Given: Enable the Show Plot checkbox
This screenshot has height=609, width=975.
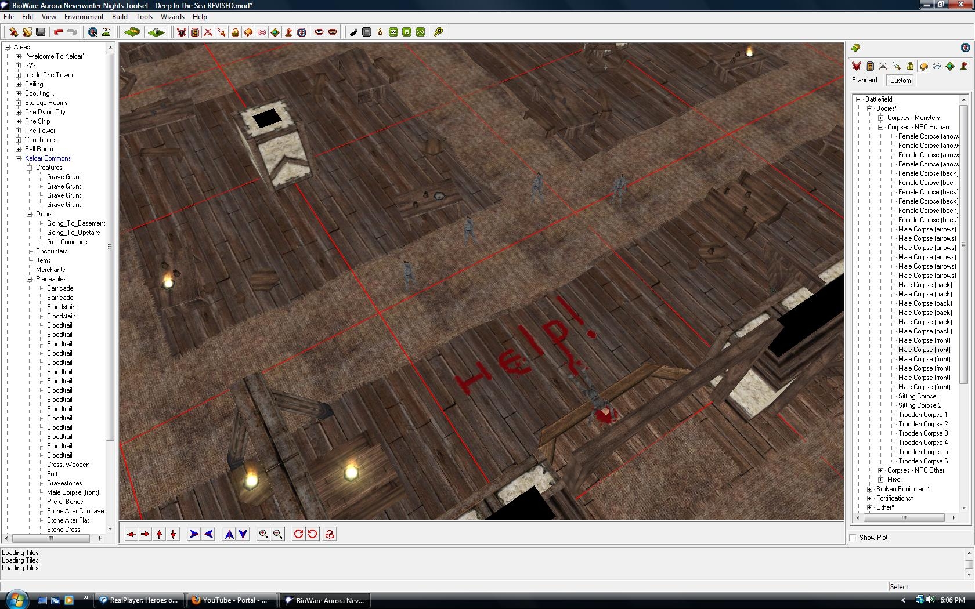Looking at the screenshot, I should coord(853,538).
